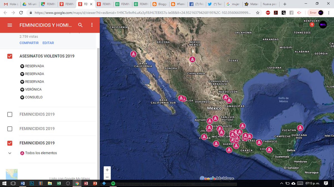Click the basemap thumbnail in sidebar

point(12,175)
